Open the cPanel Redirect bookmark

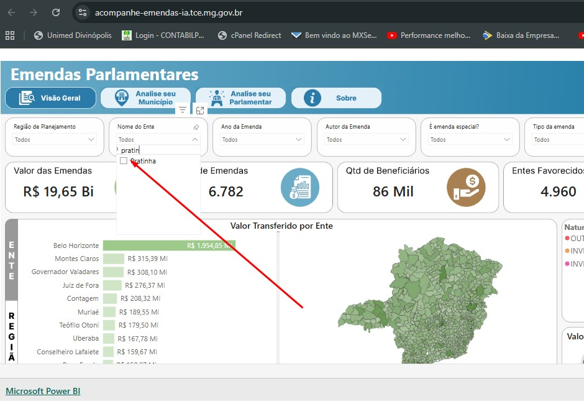249,35
